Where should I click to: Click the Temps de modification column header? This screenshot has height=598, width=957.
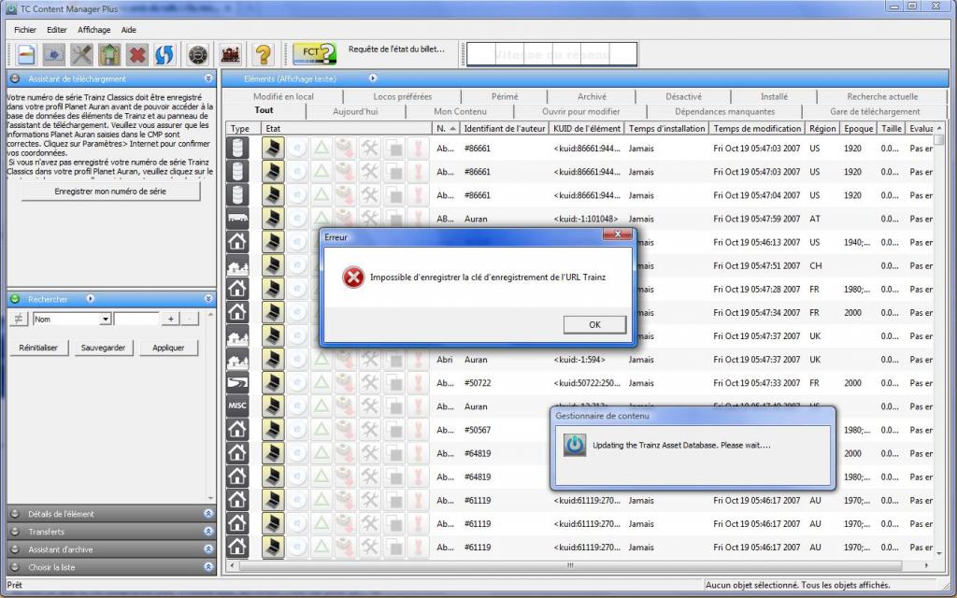(x=757, y=129)
